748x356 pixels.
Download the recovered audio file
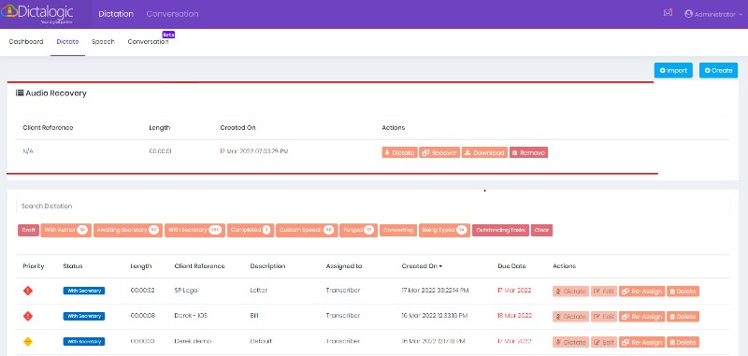click(484, 152)
